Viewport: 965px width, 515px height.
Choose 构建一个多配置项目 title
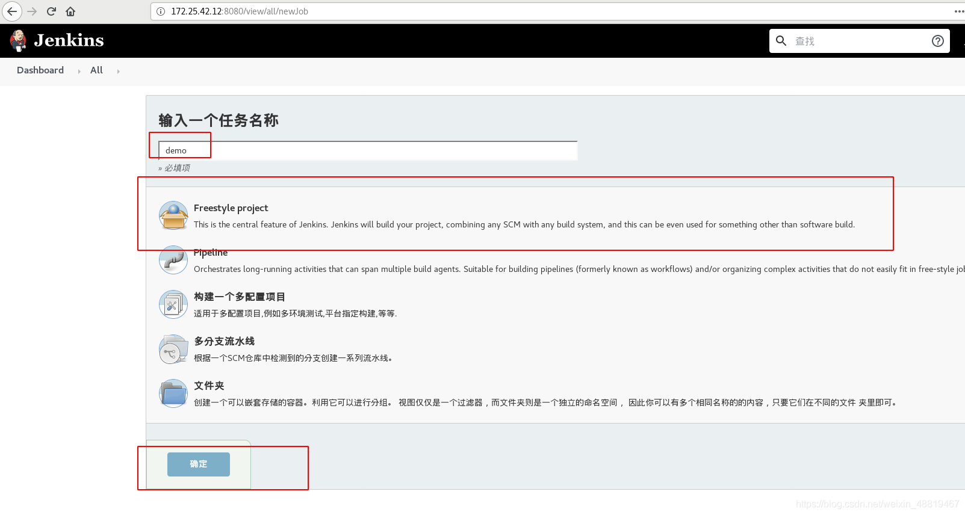pos(240,297)
